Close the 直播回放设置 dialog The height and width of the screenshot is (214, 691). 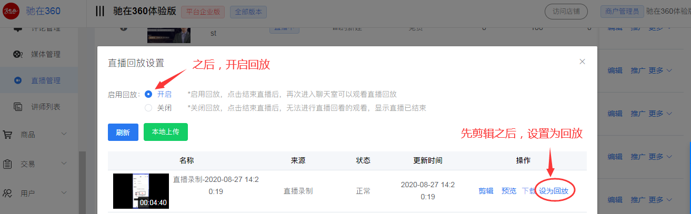pos(582,62)
